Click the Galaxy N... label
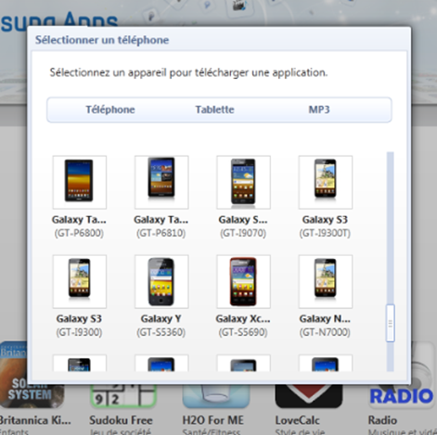This screenshot has width=437, height=435. coord(325,318)
